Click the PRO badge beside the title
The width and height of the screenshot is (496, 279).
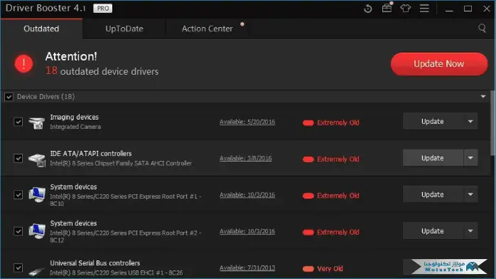(103, 9)
